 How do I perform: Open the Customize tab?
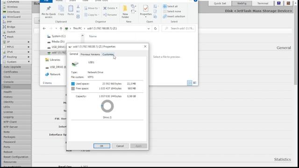point(108,55)
